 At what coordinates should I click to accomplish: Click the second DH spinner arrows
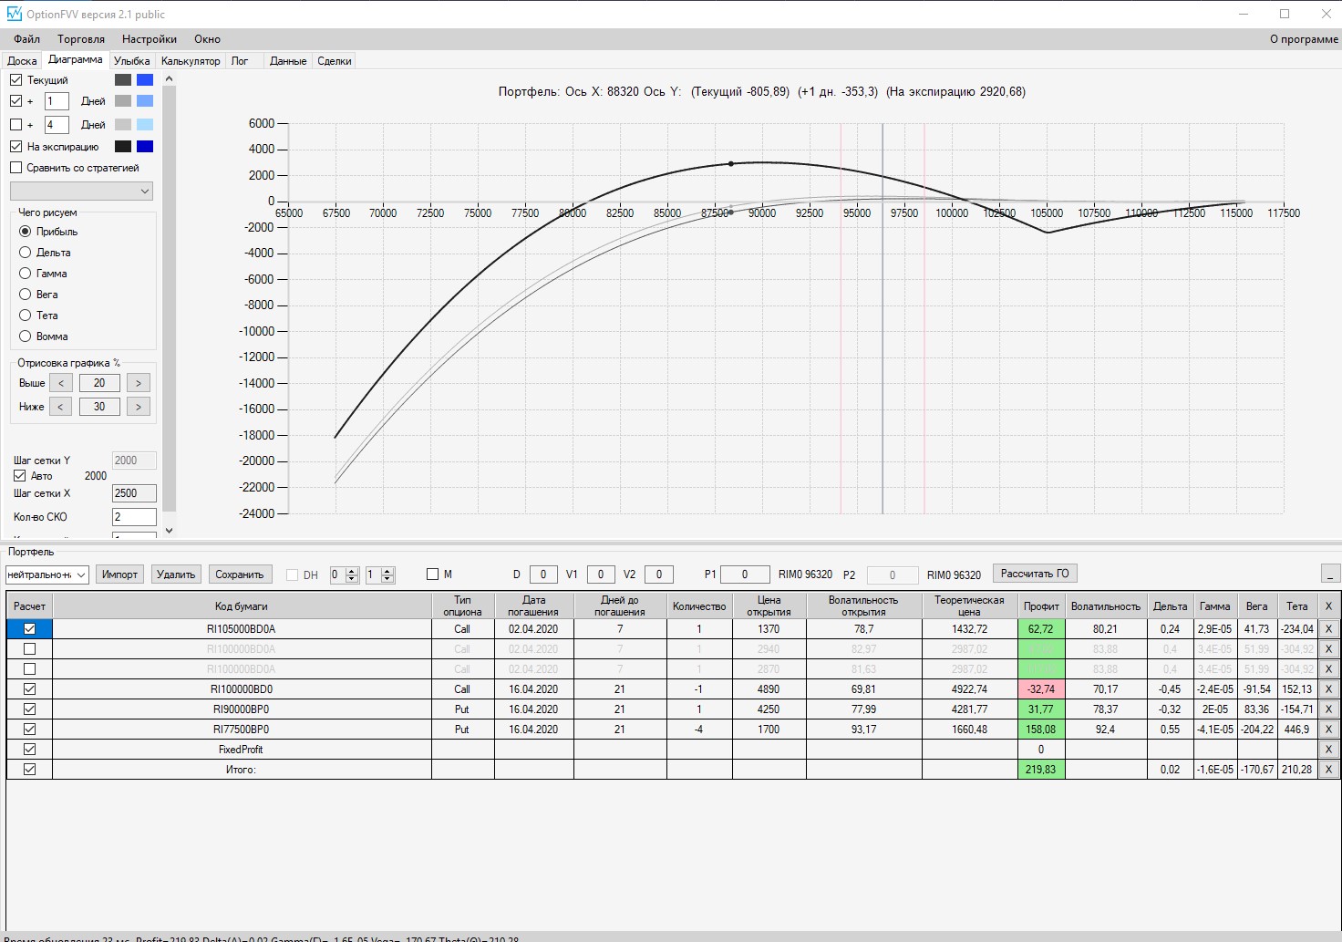tap(387, 575)
